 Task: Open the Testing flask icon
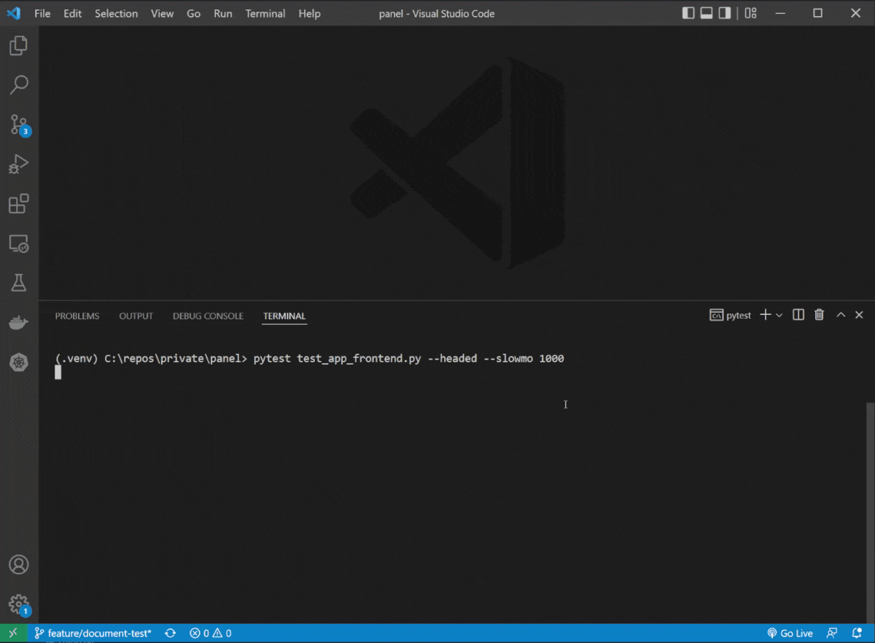point(19,282)
